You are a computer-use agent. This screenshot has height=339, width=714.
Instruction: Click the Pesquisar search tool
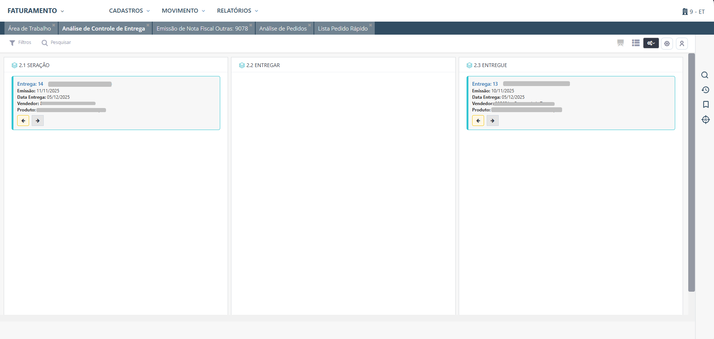[56, 42]
